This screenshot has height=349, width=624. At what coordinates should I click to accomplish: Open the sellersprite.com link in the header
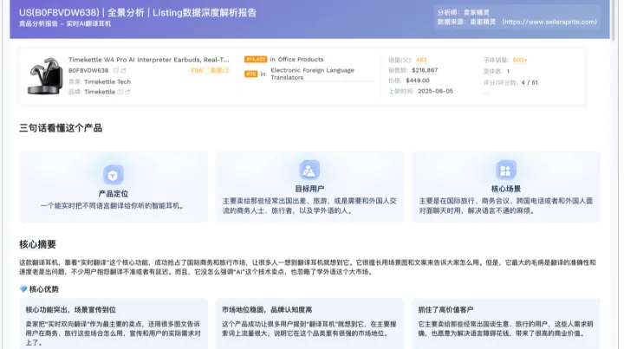click(549, 22)
